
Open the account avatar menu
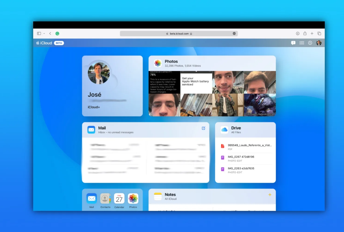[x=319, y=43]
